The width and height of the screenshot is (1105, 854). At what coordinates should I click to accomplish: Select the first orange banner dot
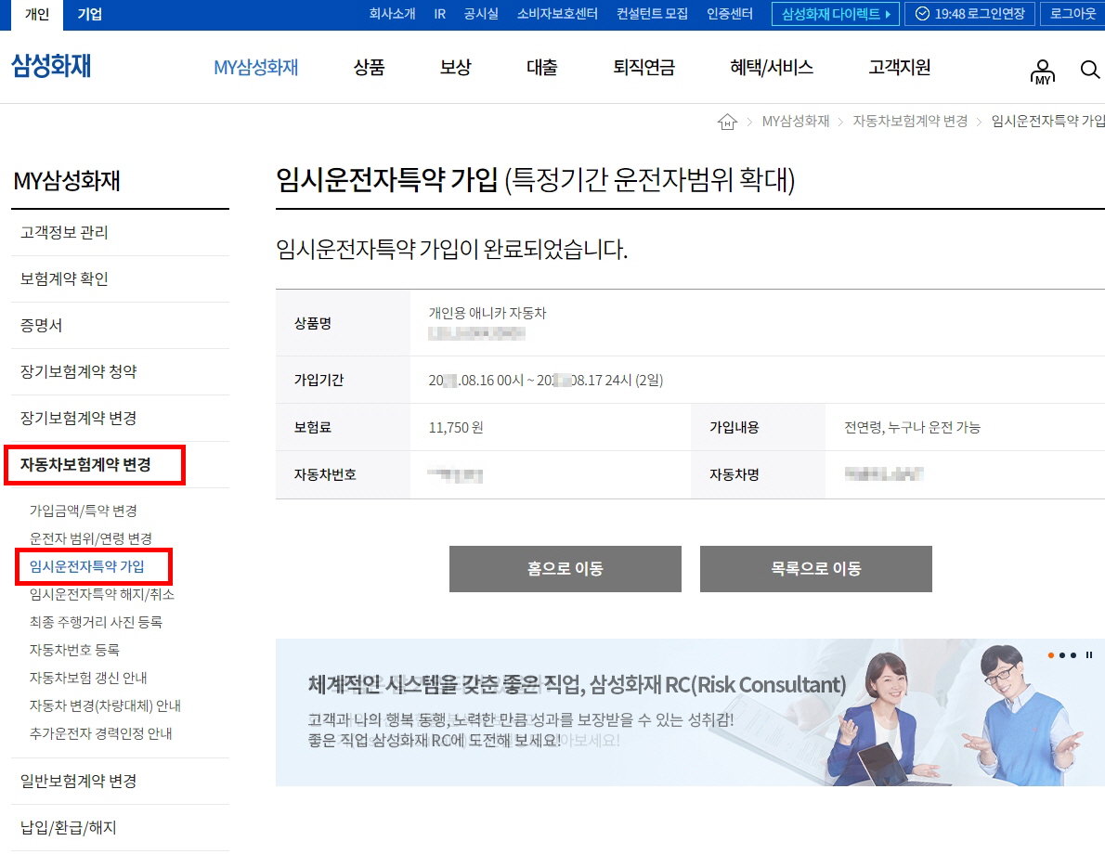tap(1051, 655)
